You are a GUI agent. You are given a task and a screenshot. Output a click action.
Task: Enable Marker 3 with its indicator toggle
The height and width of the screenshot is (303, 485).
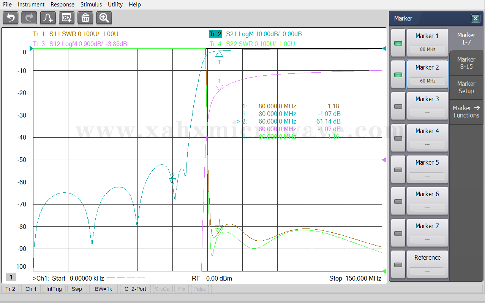pos(398,106)
